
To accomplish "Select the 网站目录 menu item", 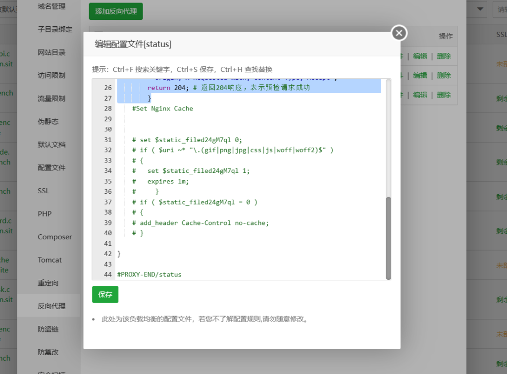I will [x=51, y=53].
